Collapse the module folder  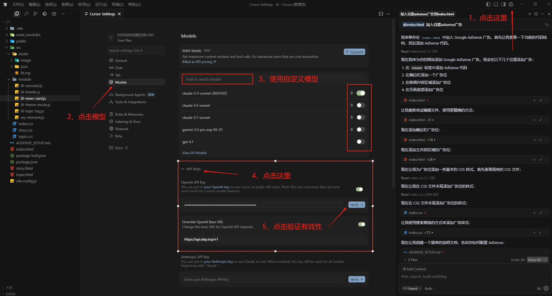[x=25, y=79]
